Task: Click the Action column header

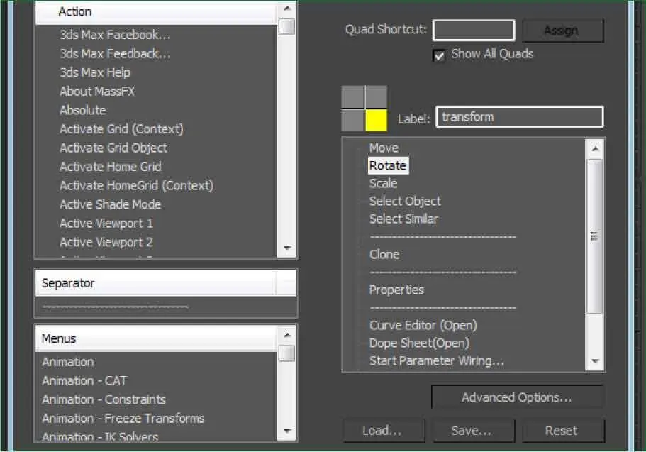Action: point(156,12)
